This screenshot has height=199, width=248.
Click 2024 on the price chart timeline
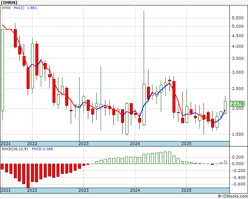(x=135, y=144)
